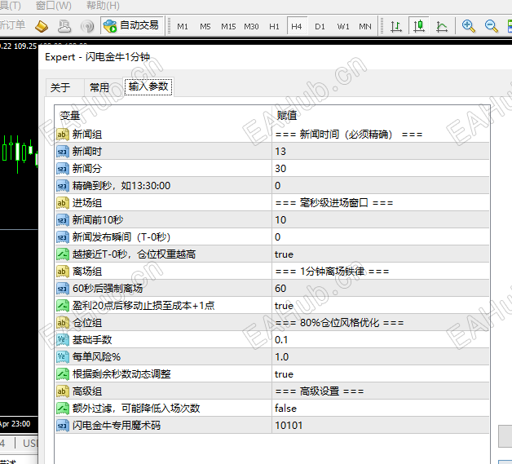512x464 pixels.
Task: Edit the 精确到秒 value 0
Action: coord(381,185)
